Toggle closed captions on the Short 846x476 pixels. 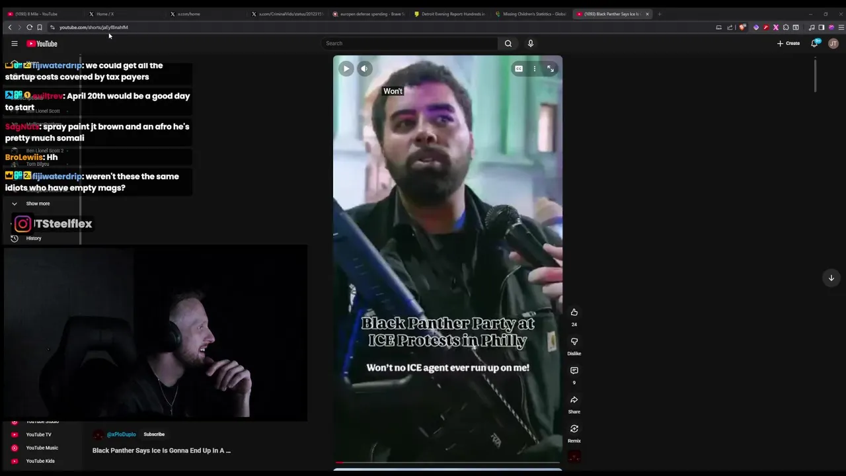[x=519, y=69]
